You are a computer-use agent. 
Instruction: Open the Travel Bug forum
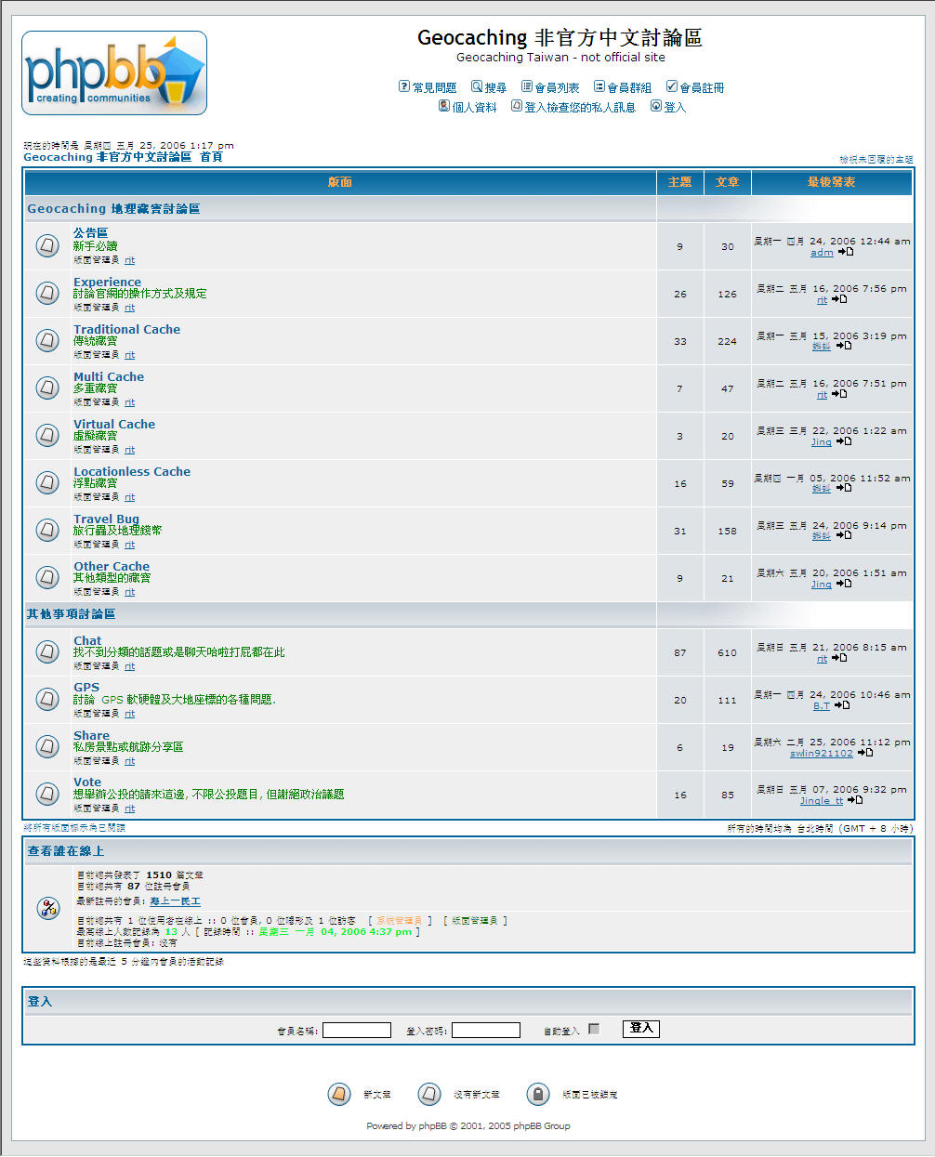tap(107, 519)
